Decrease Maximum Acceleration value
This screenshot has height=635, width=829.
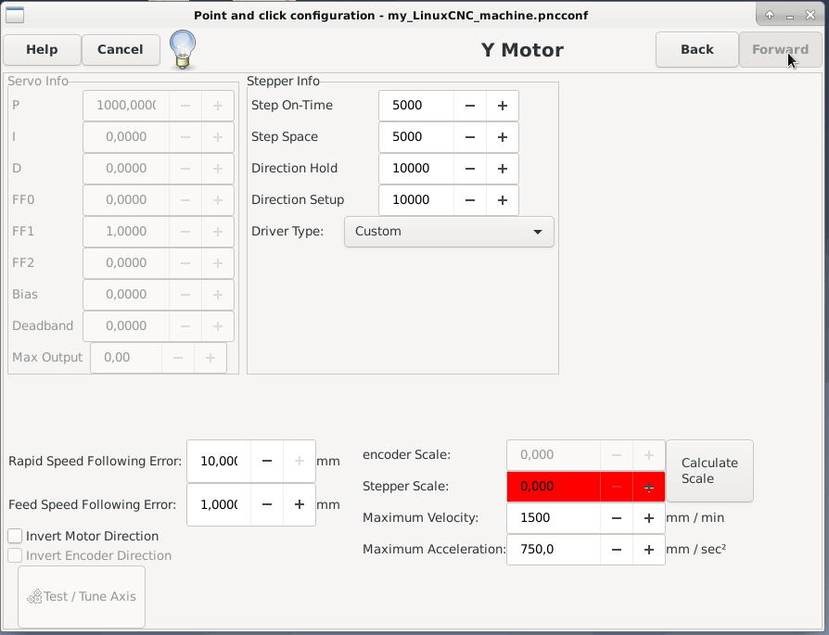pyautogui.click(x=617, y=549)
